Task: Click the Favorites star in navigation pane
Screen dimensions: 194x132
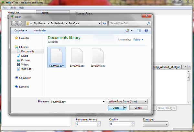Action: [x=16, y=38]
